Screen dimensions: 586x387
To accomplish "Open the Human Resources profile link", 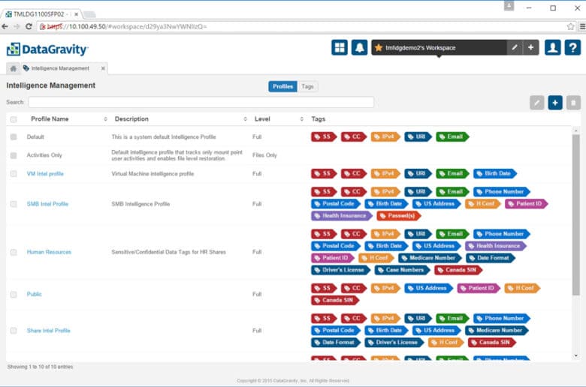I will click(x=49, y=252).
